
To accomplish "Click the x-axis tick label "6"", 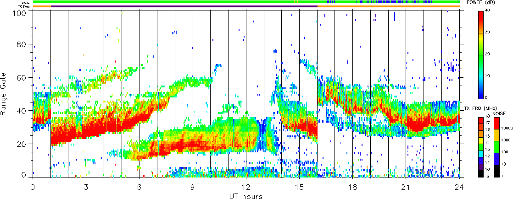I will (x=139, y=187).
